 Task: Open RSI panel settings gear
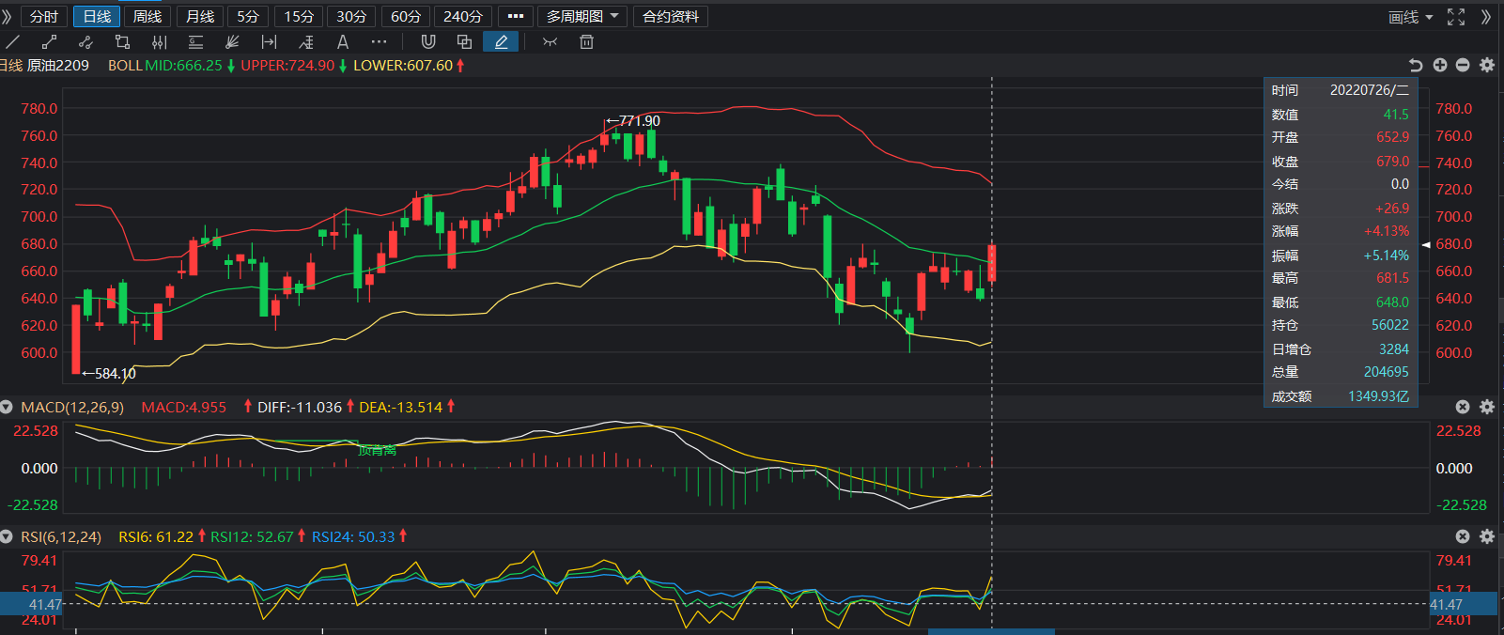[1487, 536]
